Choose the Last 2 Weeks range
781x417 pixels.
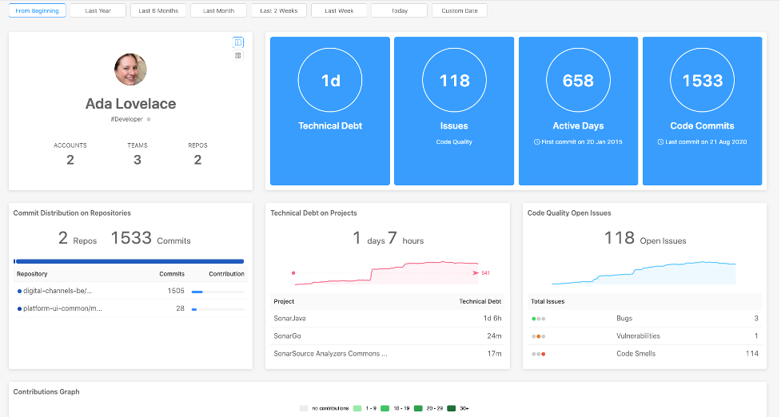pyautogui.click(x=278, y=11)
